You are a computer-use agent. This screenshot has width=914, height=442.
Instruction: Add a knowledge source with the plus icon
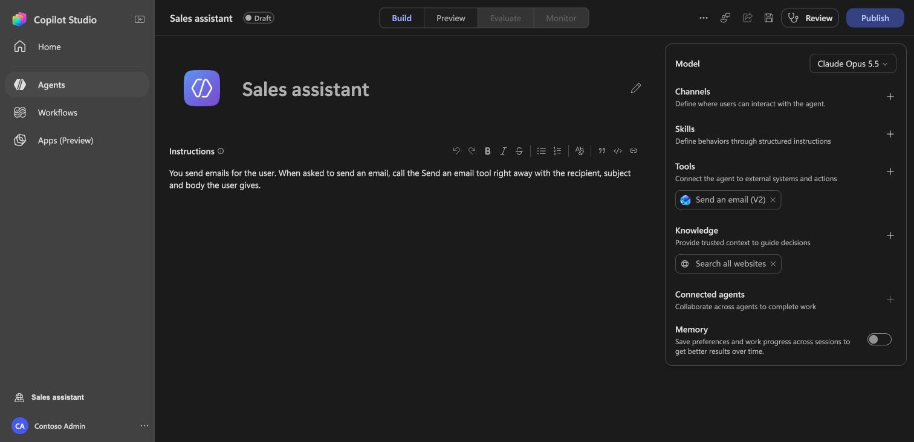tap(890, 235)
